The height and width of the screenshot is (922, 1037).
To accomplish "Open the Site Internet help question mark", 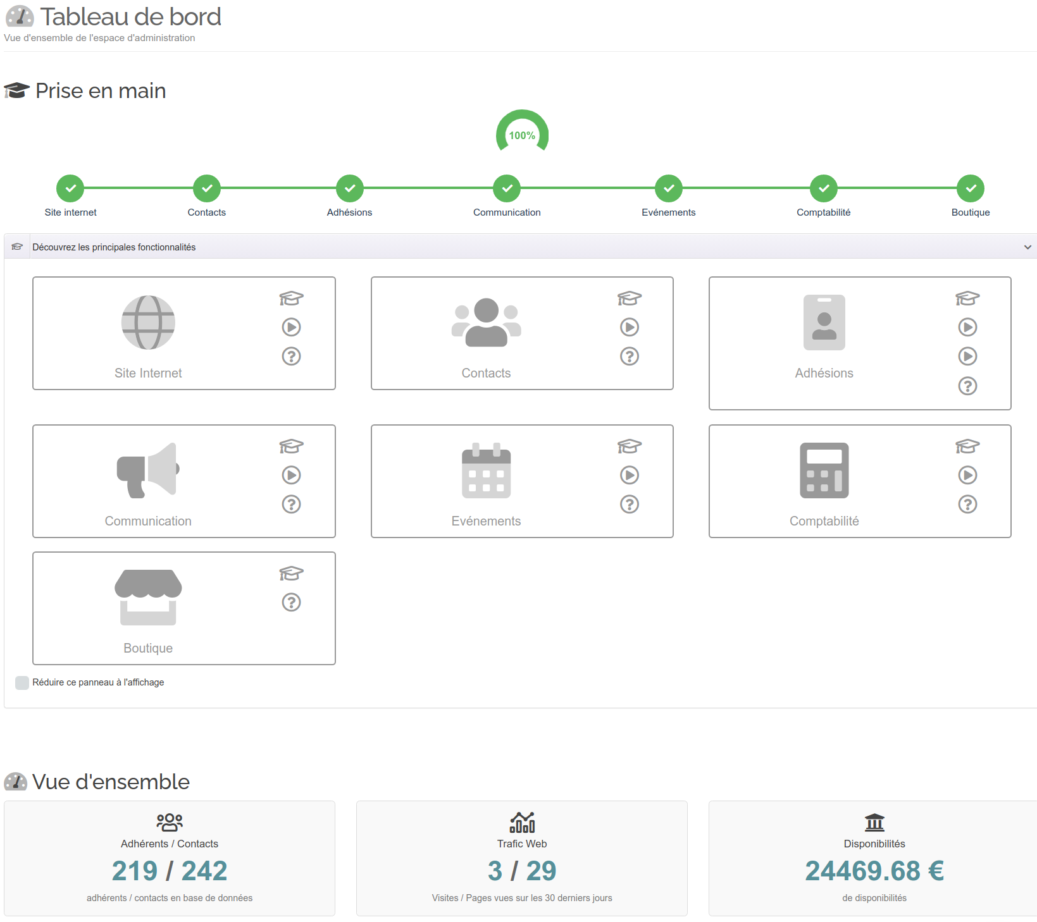I will (290, 356).
